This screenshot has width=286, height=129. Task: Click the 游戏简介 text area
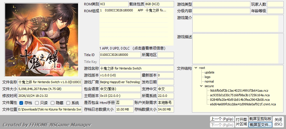tap(238, 24)
